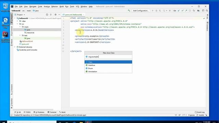Open the Structure side tool tab
Screen dimensions: 219x123
point(12,90)
